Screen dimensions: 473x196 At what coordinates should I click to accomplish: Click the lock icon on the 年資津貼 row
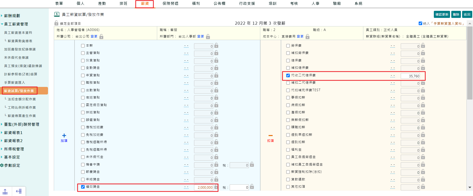click(x=216, y=75)
